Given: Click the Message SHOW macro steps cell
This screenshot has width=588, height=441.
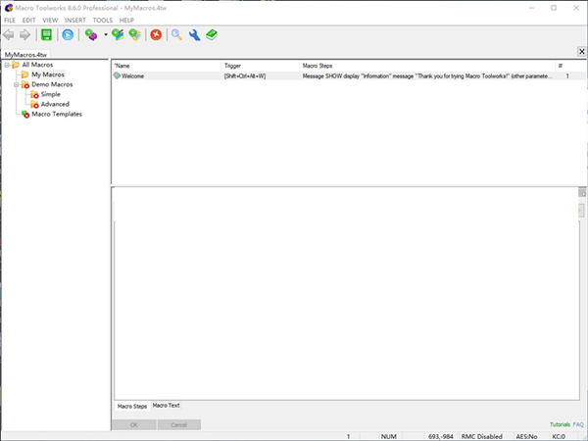Looking at the screenshot, I should 427,76.
